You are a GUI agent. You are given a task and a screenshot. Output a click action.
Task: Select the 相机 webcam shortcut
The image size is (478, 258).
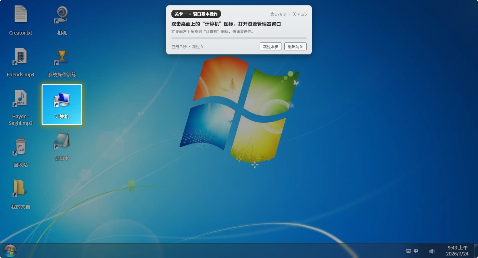(62, 21)
